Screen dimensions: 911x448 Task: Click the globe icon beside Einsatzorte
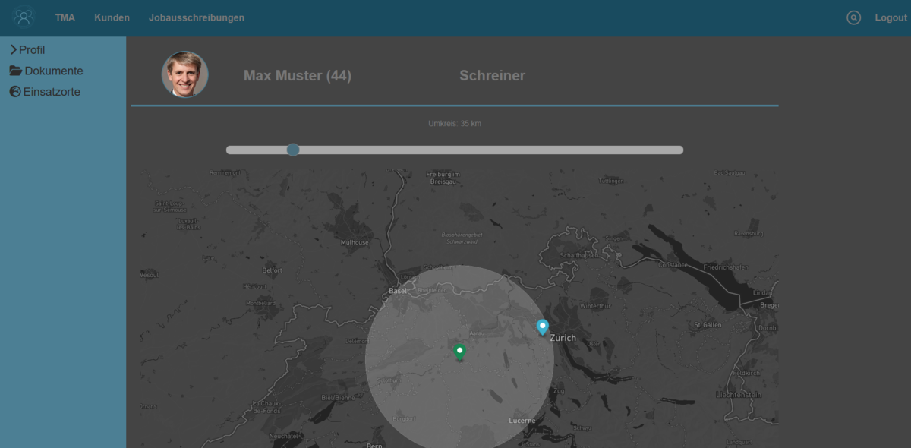[15, 92]
